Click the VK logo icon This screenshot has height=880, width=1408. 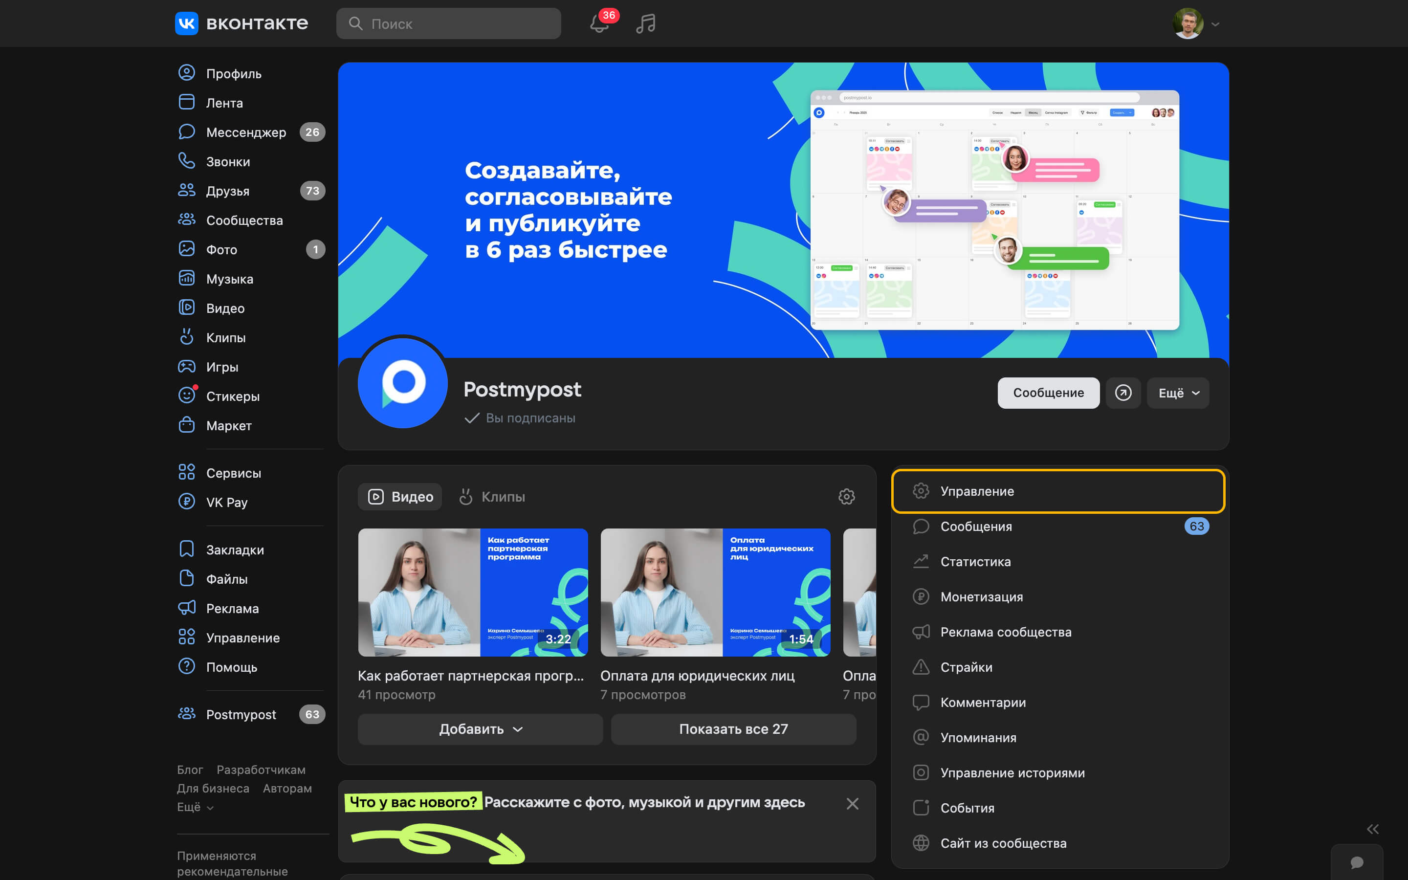[187, 23]
